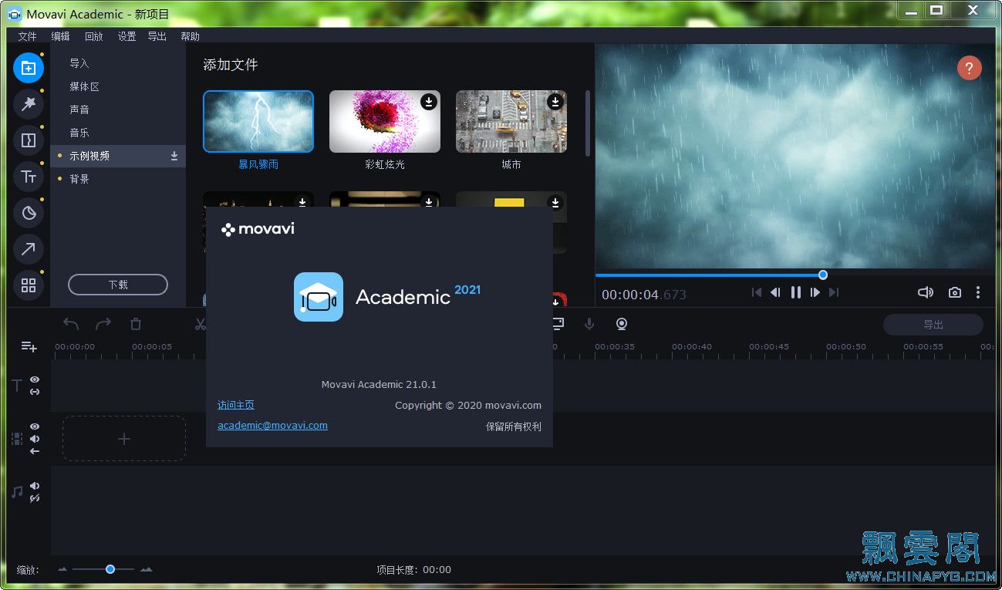
Task: Click the academic@movavi.com email link
Action: (x=272, y=425)
